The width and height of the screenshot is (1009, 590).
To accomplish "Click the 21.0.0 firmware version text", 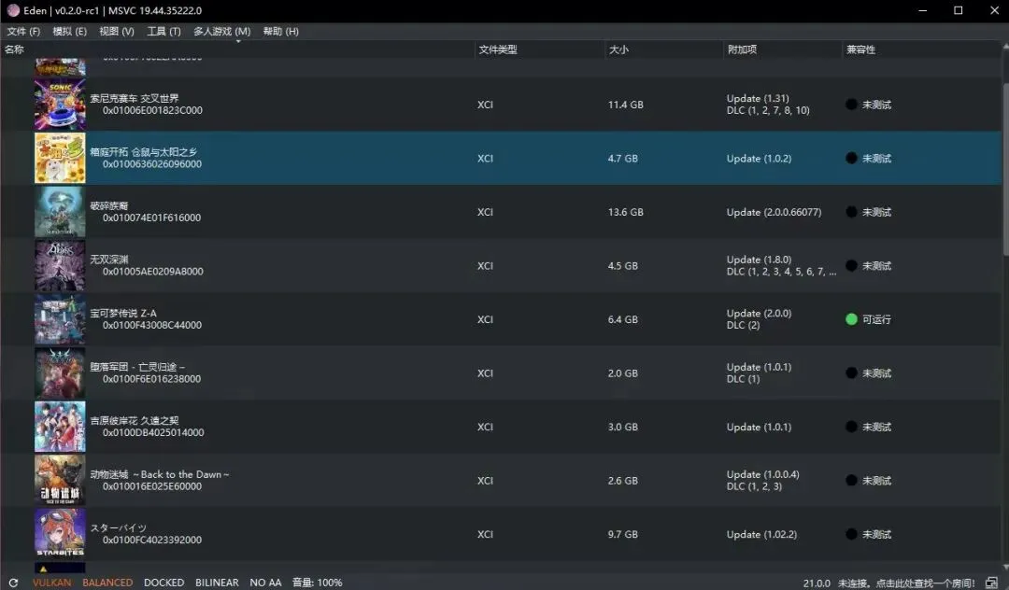I will point(817,583).
